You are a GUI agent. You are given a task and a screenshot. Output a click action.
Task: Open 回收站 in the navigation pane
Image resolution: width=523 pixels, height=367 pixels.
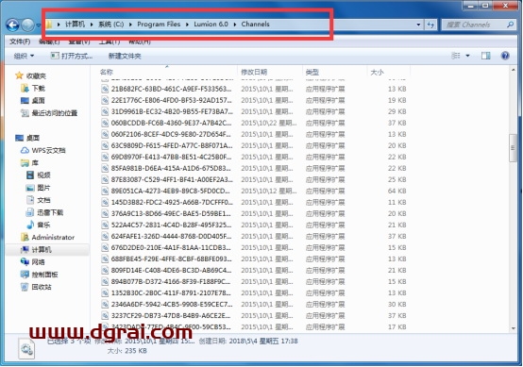click(36, 287)
